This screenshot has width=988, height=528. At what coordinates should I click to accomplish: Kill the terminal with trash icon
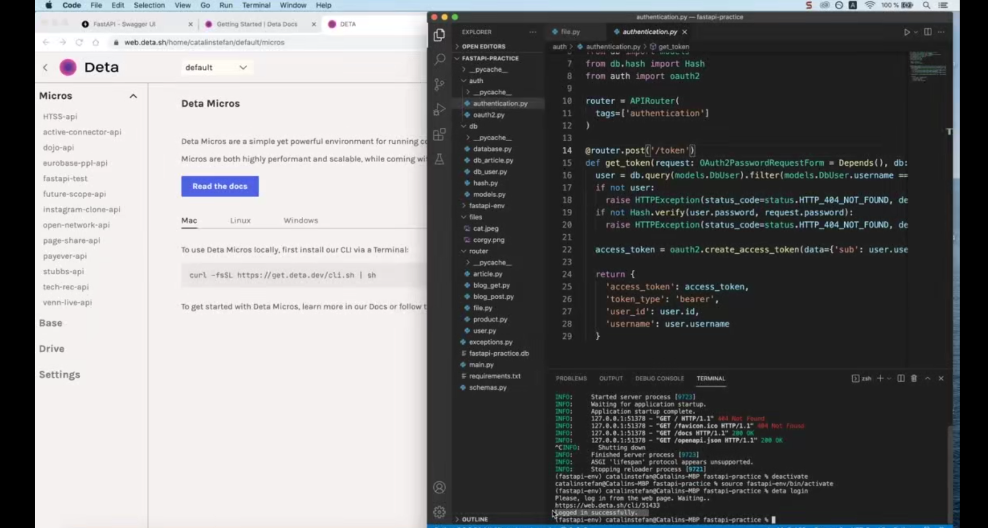[x=914, y=378]
